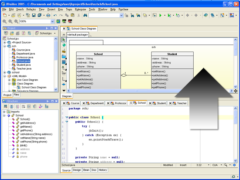Screen dimensions: 240x180
Task: Click the refresh icon in Project panel toolbar
Action: (24, 33)
